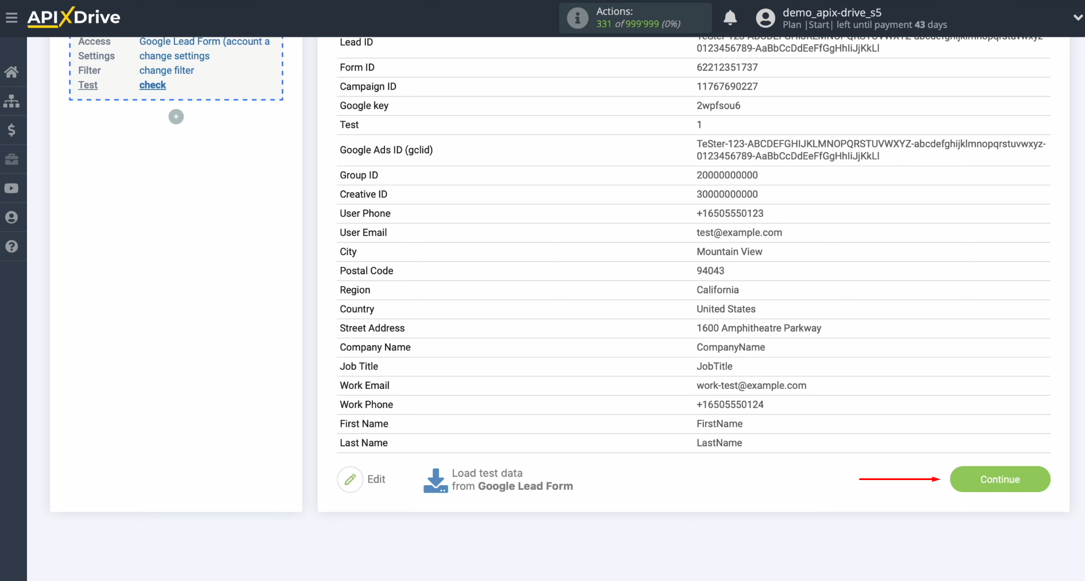Open the user profile sidebar icon
Viewport: 1085px width, 581px height.
[12, 217]
